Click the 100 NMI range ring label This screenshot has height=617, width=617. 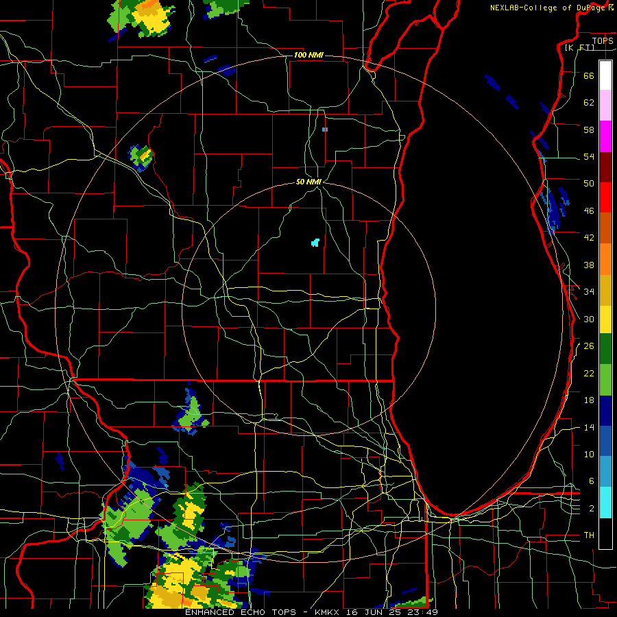(x=308, y=55)
